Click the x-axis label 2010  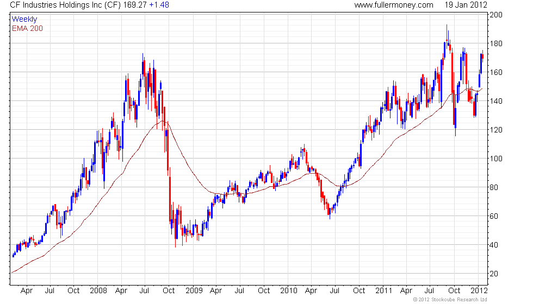click(289, 291)
